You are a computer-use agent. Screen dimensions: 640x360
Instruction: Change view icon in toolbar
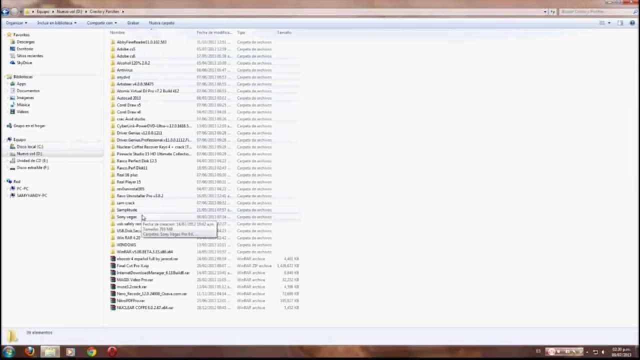click(602, 23)
